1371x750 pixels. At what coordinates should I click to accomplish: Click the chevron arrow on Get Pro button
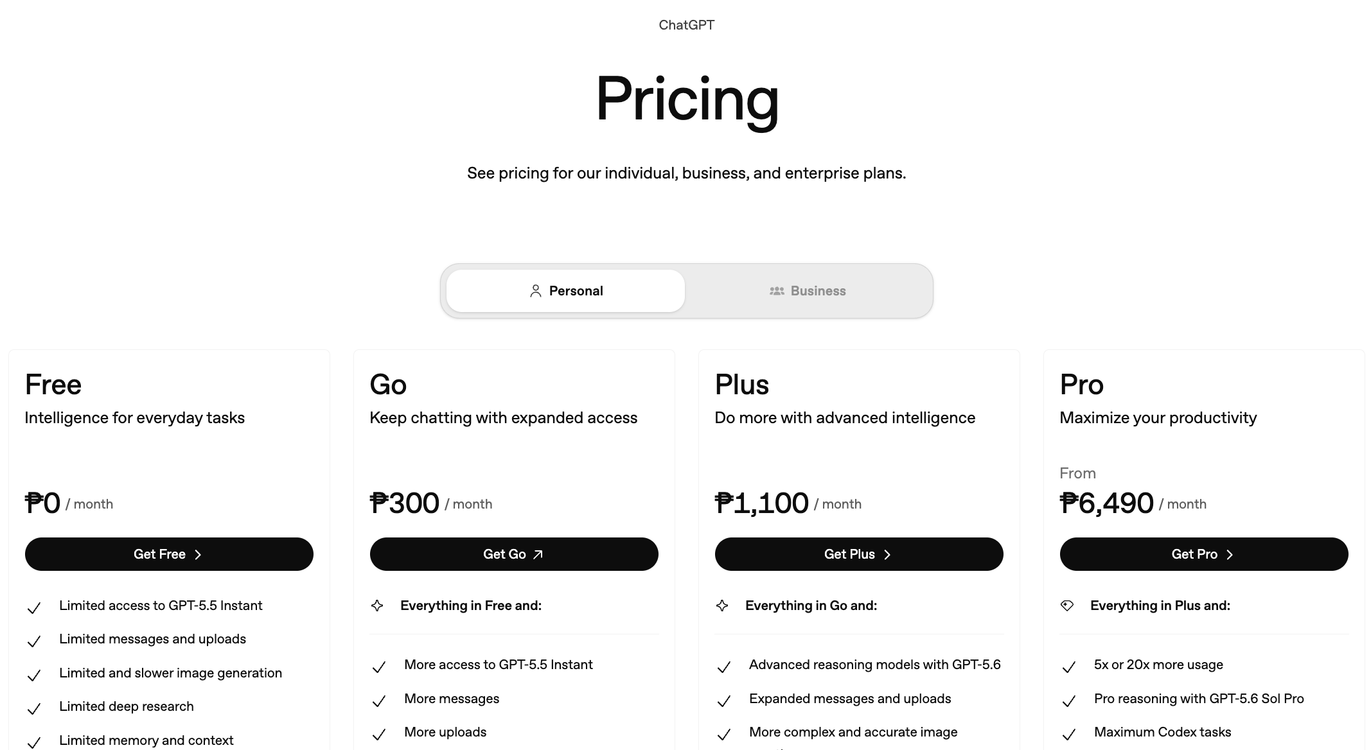point(1230,555)
